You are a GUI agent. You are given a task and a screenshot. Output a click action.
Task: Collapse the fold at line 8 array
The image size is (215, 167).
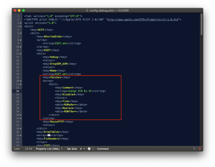(21, 40)
